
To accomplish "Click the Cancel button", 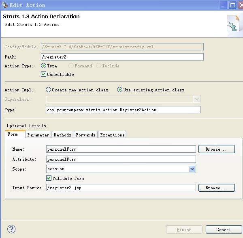I will 224,229.
